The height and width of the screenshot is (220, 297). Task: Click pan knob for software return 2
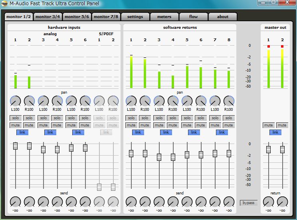pyautogui.click(x=145, y=101)
